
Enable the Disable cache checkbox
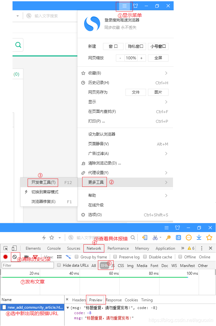[x=145, y=257]
